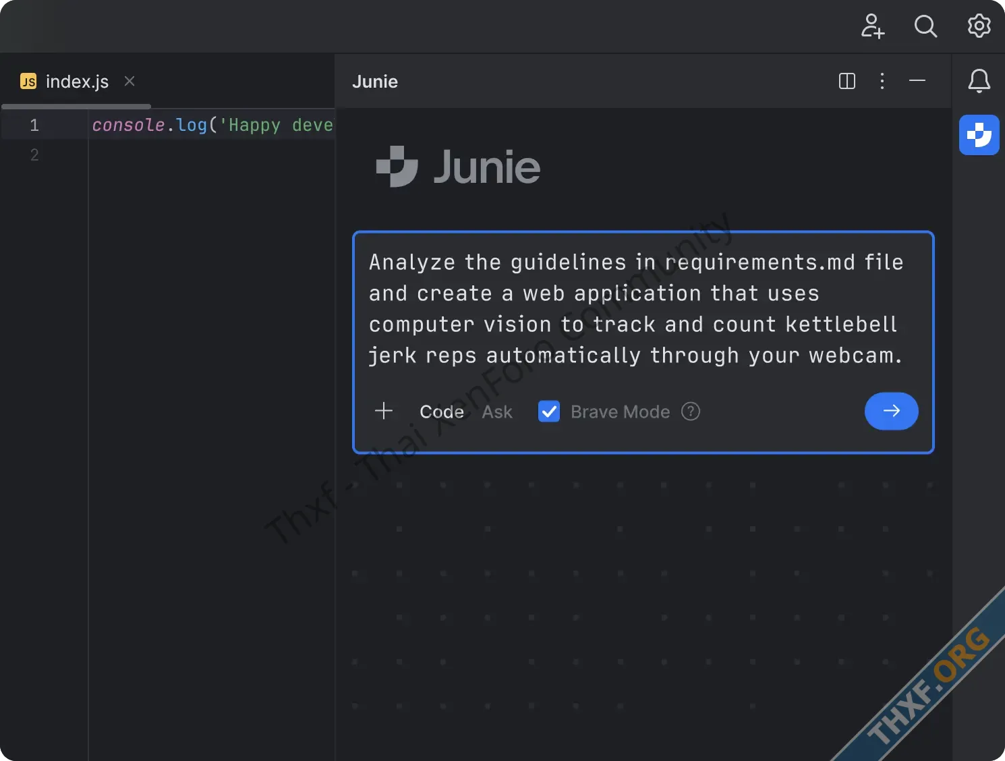Open the notifications bell
1005x761 pixels.
point(979,81)
